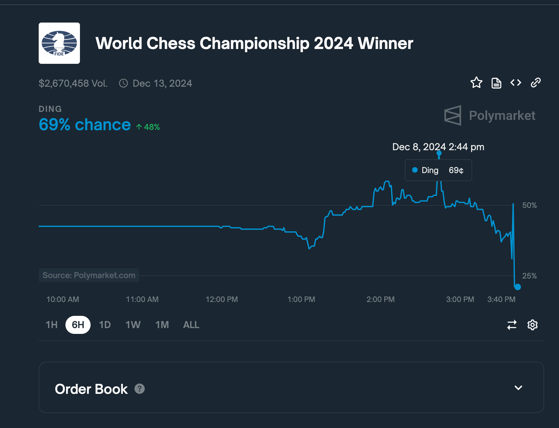Viewport: 559px width, 428px height.
Task: Click the star favorite icon
Action: (476, 83)
